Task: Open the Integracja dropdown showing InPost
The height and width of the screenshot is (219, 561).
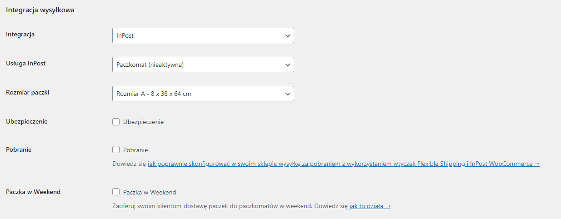Action: pyautogui.click(x=203, y=35)
